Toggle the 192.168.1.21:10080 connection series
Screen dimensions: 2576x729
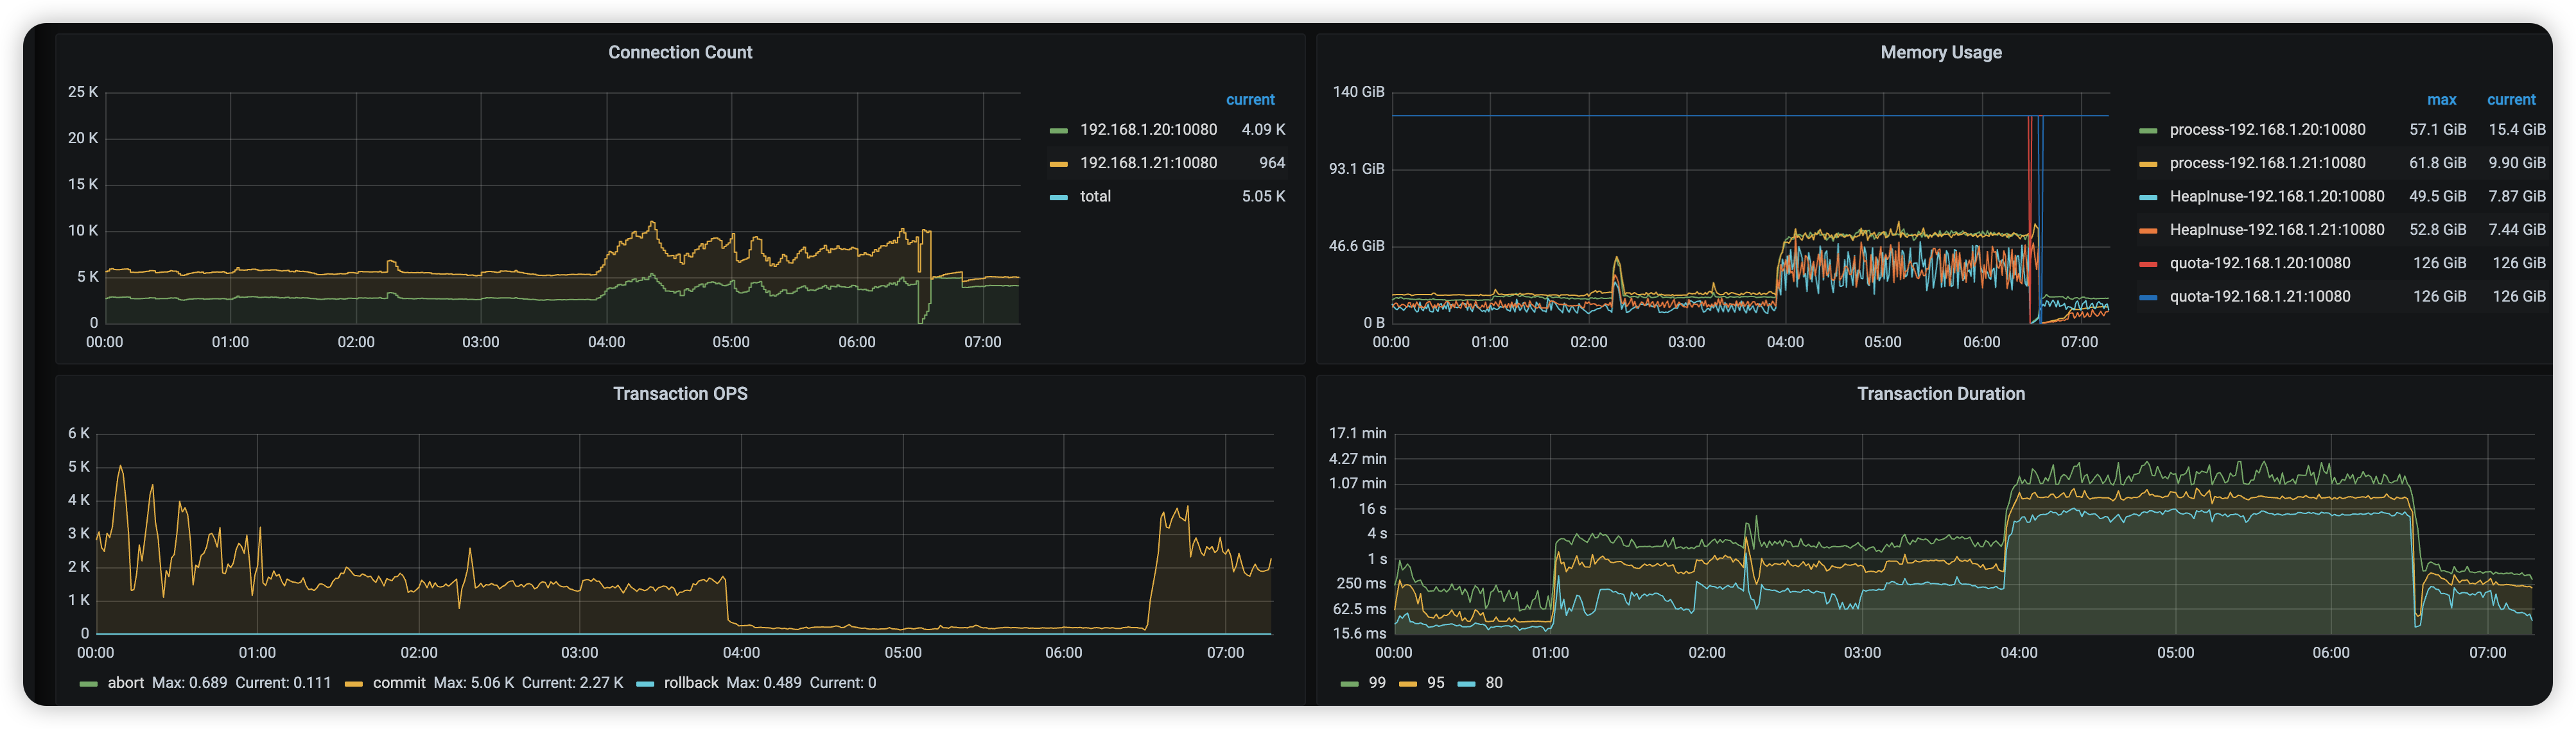(x=1148, y=163)
